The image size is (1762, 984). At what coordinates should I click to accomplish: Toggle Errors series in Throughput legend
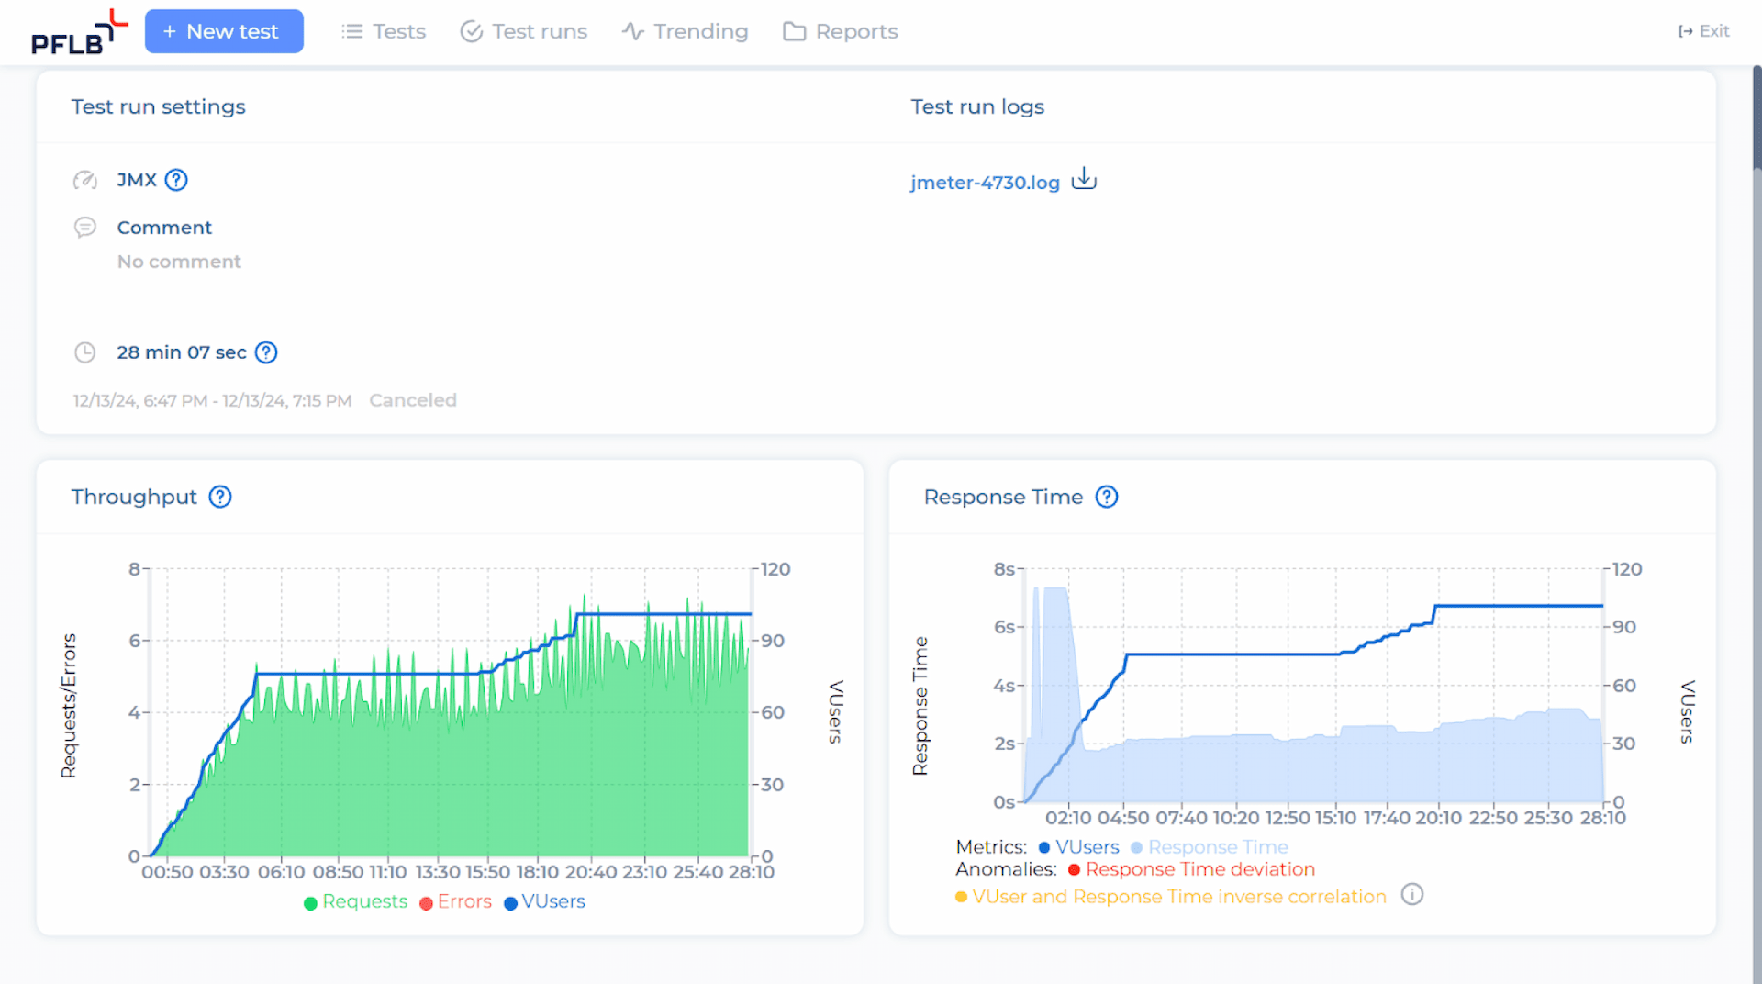click(x=455, y=902)
